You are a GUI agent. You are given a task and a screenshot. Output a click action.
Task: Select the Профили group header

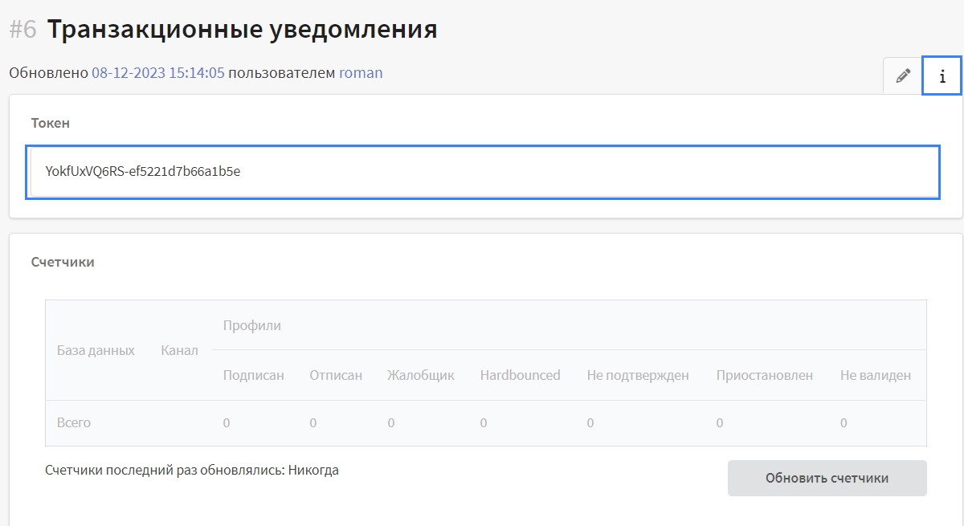[251, 325]
